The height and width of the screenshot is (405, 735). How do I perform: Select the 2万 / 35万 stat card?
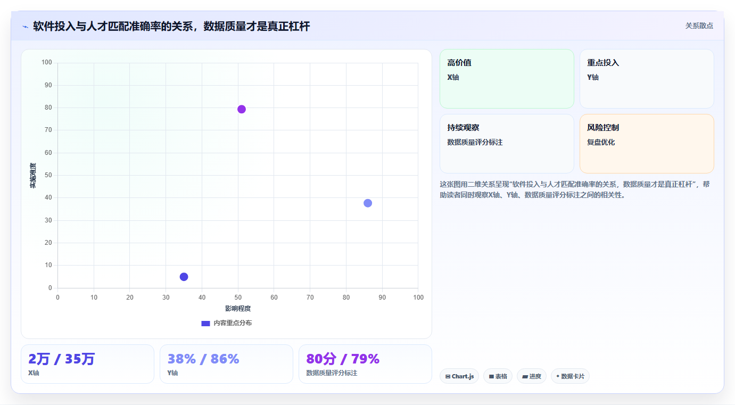[87, 364]
